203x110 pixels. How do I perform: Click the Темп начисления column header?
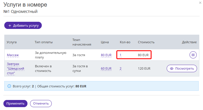click(82, 42)
